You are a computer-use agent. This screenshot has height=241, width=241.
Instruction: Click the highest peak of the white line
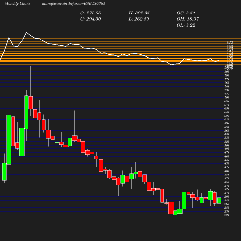click(27, 32)
